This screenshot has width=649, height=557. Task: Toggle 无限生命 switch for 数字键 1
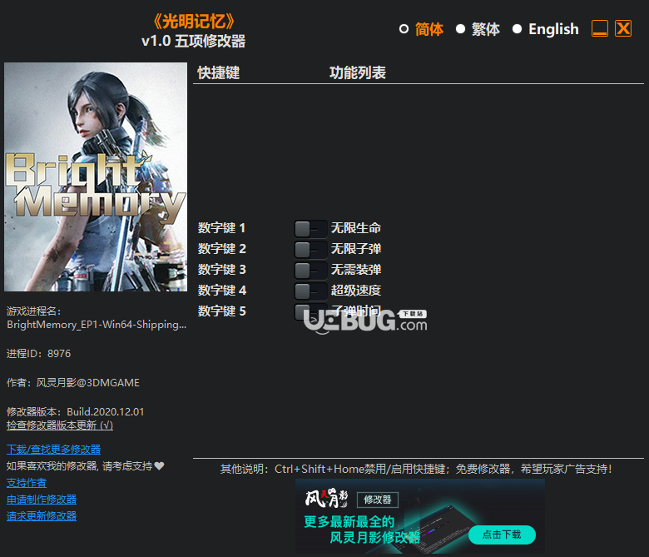[310, 228]
